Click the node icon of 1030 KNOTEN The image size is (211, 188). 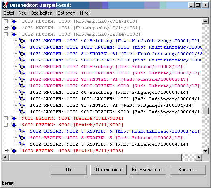[x=14, y=21]
